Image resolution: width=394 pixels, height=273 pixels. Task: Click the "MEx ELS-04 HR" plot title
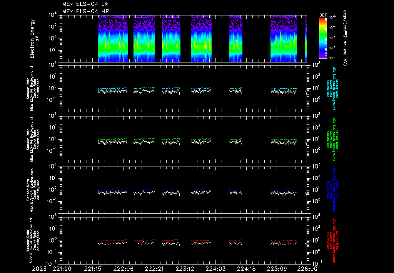point(85,11)
